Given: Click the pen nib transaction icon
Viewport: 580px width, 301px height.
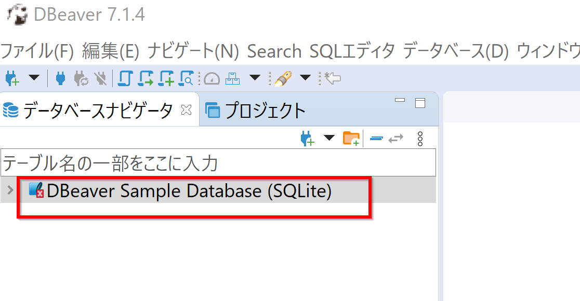Looking at the screenshot, I should pos(283,78).
